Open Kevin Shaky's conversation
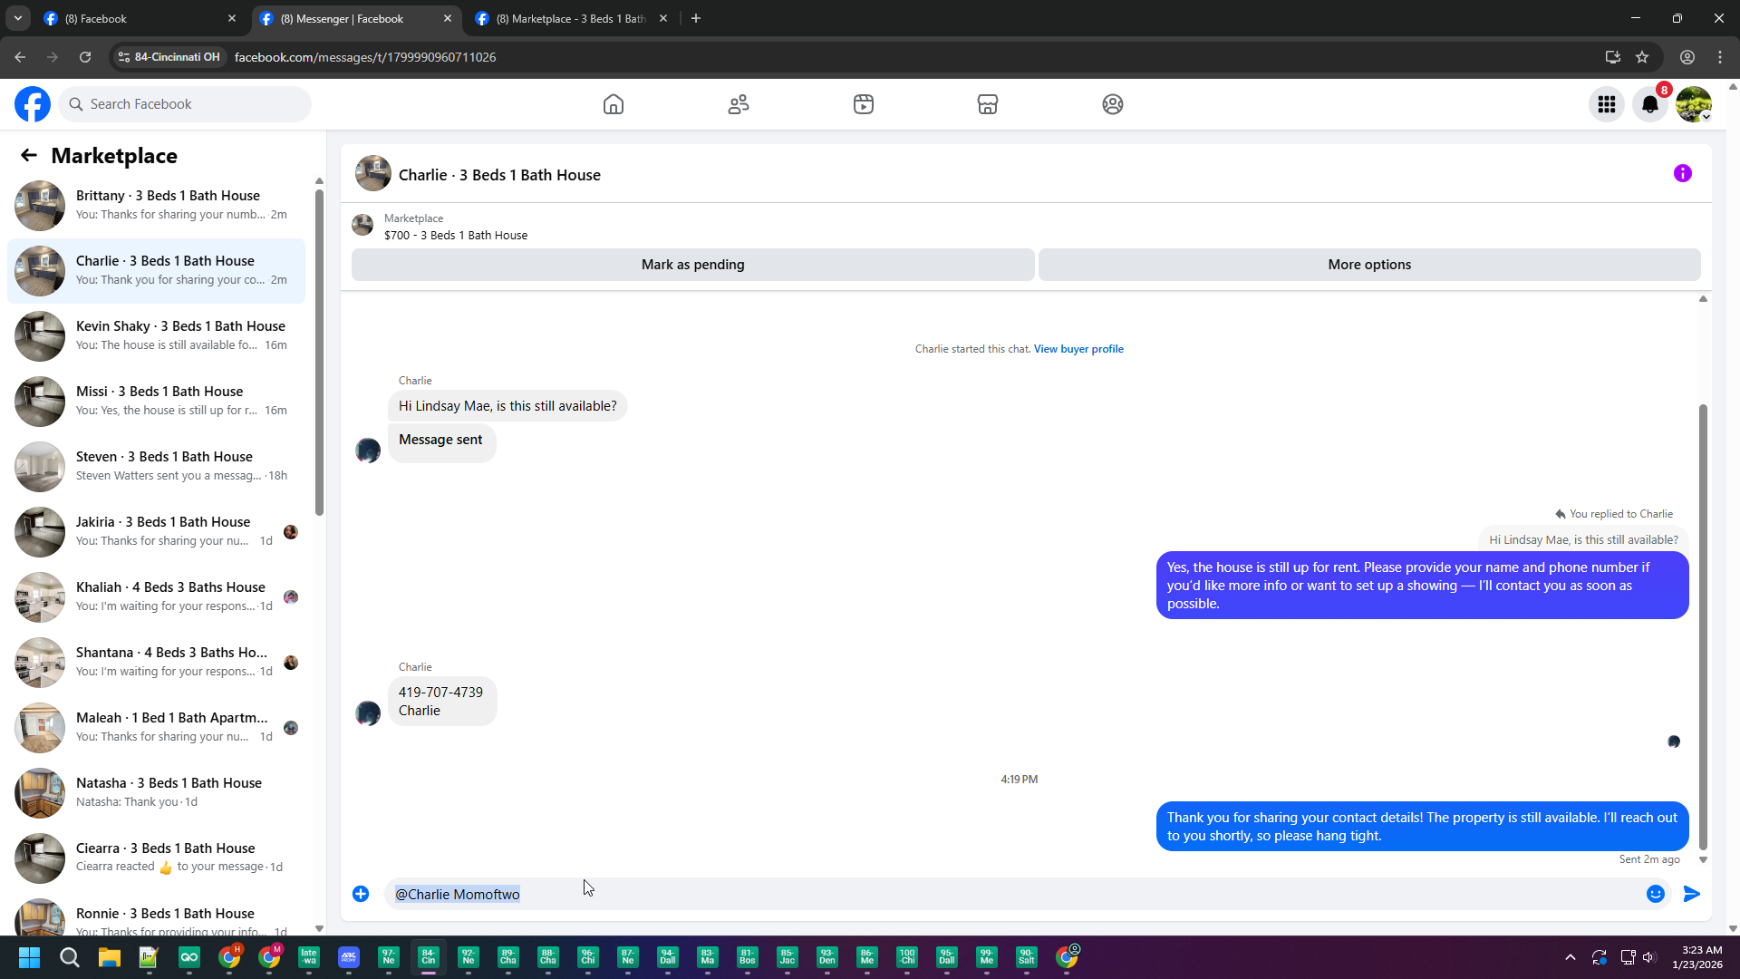This screenshot has height=979, width=1740. [156, 336]
